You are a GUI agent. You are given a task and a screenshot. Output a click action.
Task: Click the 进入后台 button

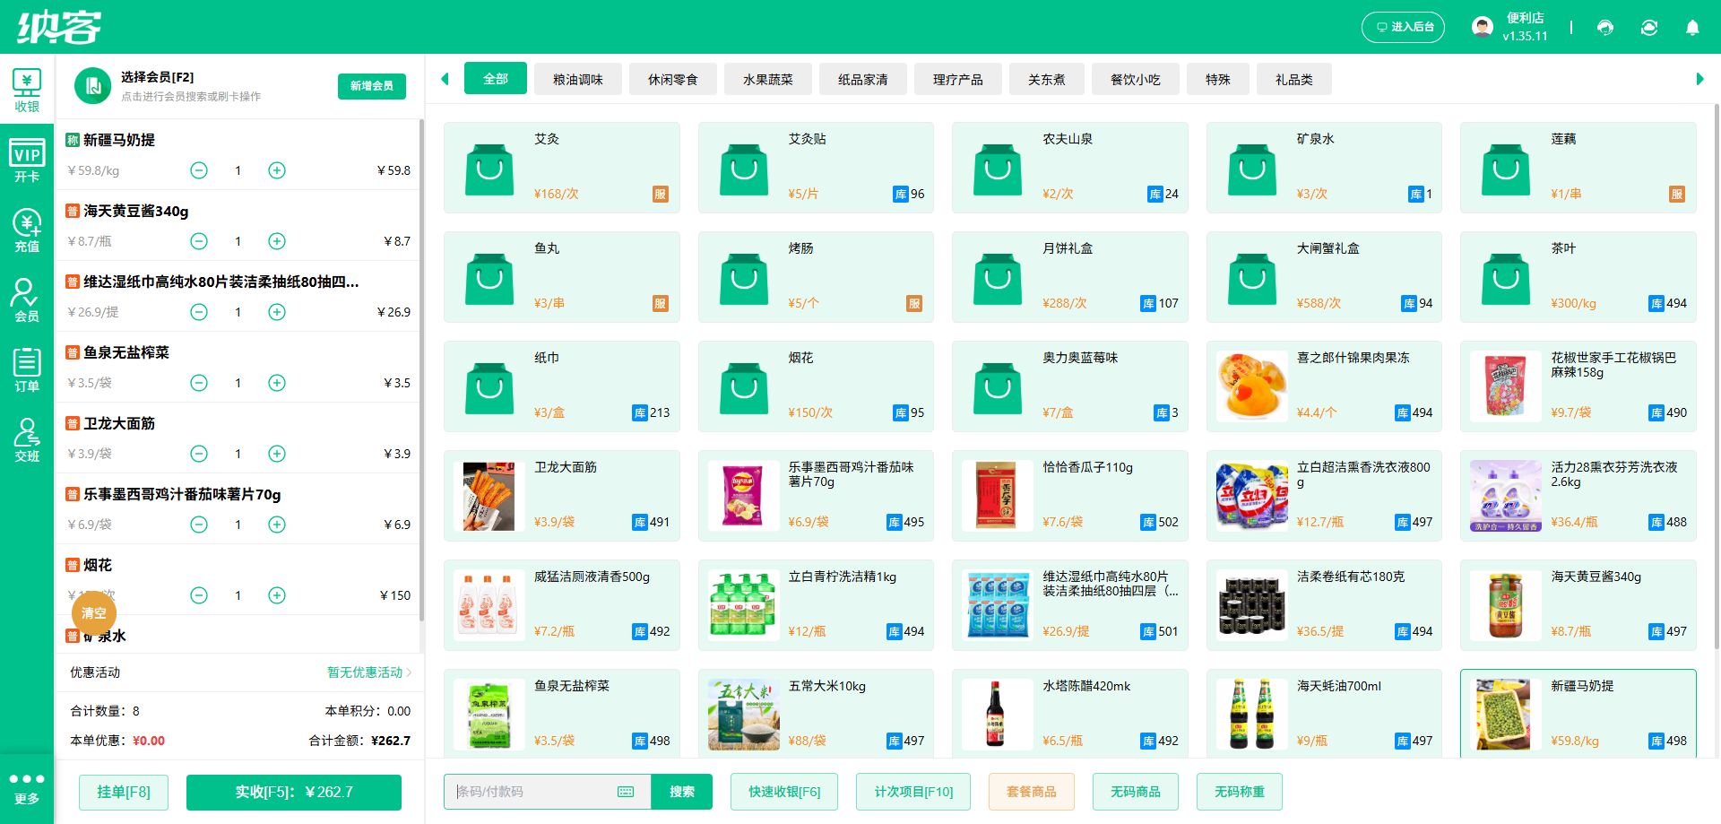pyautogui.click(x=1404, y=27)
